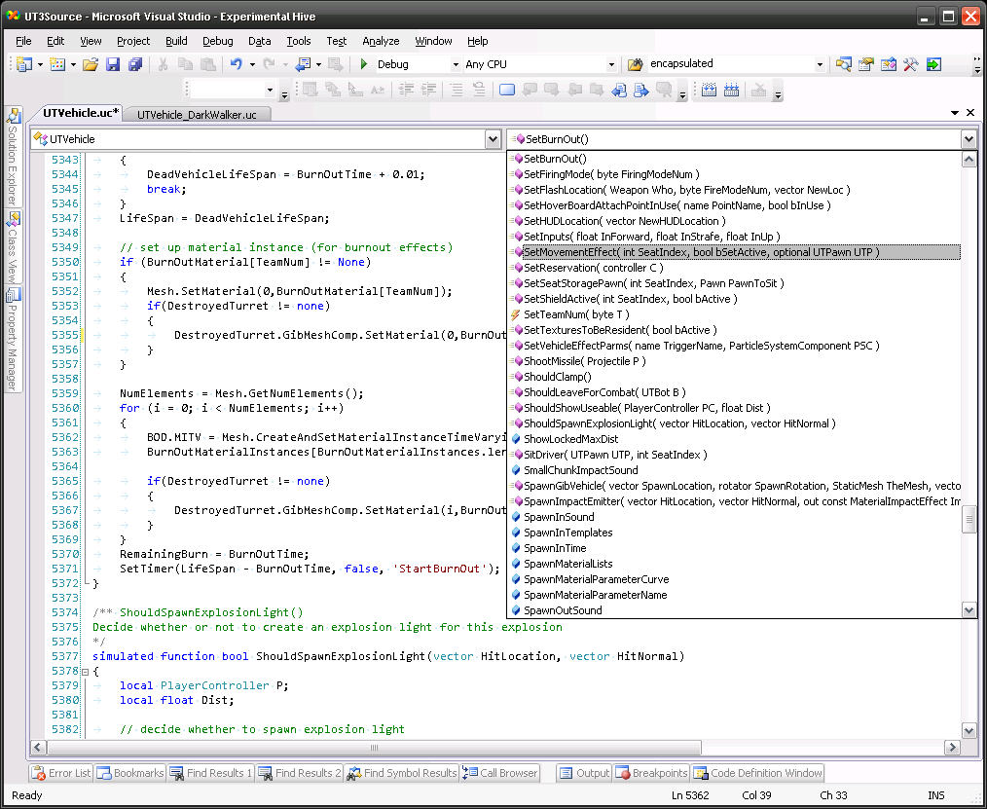Click the first blue dotted-grid toolbar icon
Viewport: 987px width, 809px height.
point(709,90)
